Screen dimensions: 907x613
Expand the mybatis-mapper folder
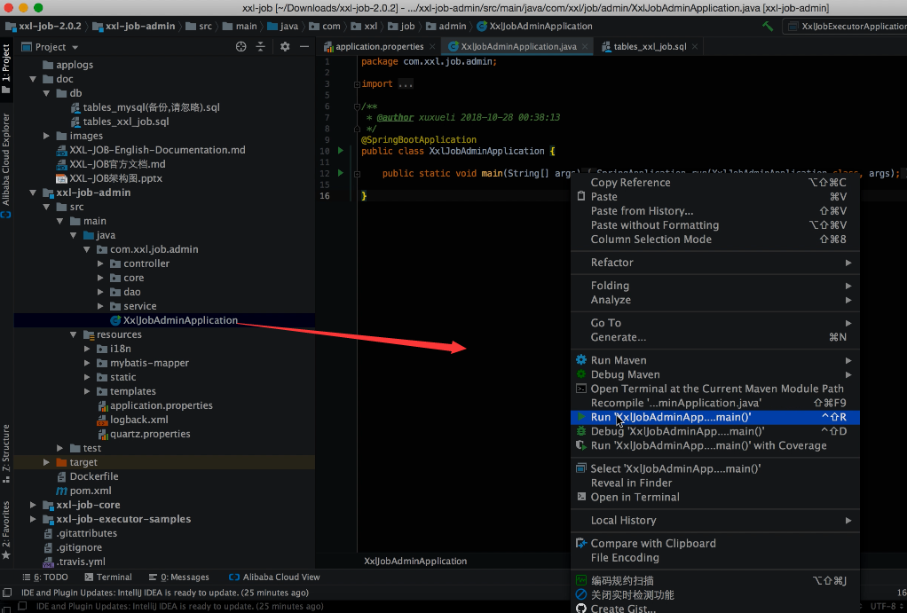coord(87,363)
